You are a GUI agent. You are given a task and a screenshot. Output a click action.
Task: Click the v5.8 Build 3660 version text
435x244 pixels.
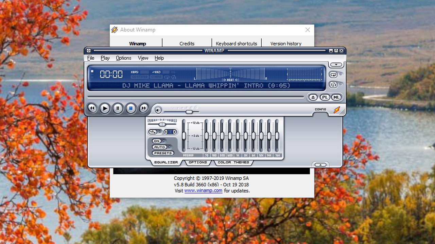(211, 185)
